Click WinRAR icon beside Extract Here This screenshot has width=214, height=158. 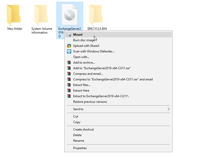(x=69, y=91)
